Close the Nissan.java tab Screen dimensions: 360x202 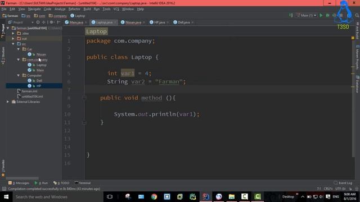click(144, 22)
